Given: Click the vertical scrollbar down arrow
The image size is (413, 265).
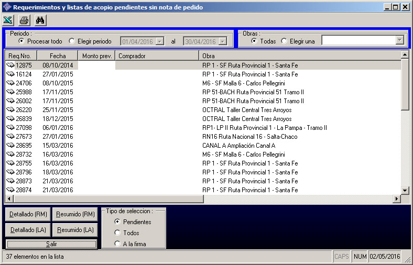Looking at the screenshot, I should click(x=405, y=190).
